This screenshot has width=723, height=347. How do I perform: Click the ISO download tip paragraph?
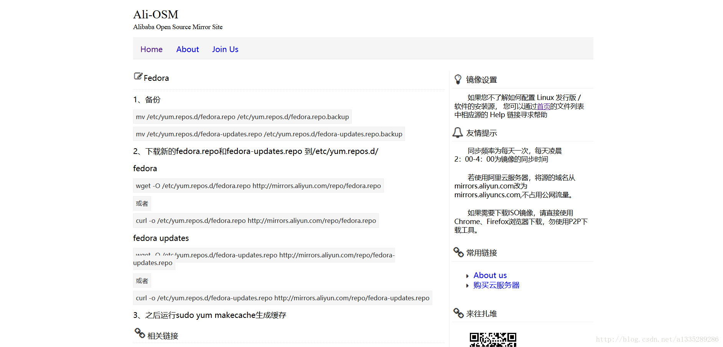pyautogui.click(x=521, y=221)
